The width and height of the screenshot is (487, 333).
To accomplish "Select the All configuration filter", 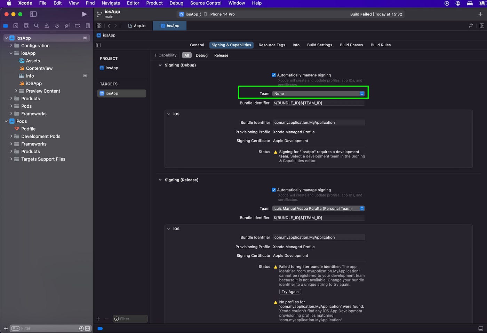I will (187, 55).
